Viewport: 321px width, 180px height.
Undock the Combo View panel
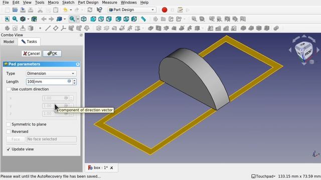pyautogui.click(x=81, y=35)
